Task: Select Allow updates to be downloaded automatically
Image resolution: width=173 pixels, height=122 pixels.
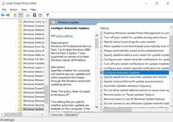Action: click(x=136, y=46)
